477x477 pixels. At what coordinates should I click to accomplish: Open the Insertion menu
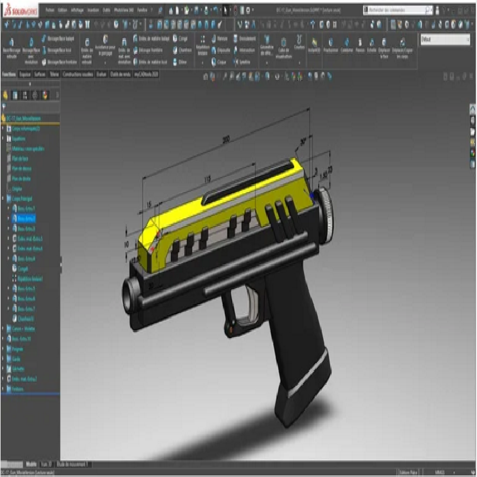(93, 10)
